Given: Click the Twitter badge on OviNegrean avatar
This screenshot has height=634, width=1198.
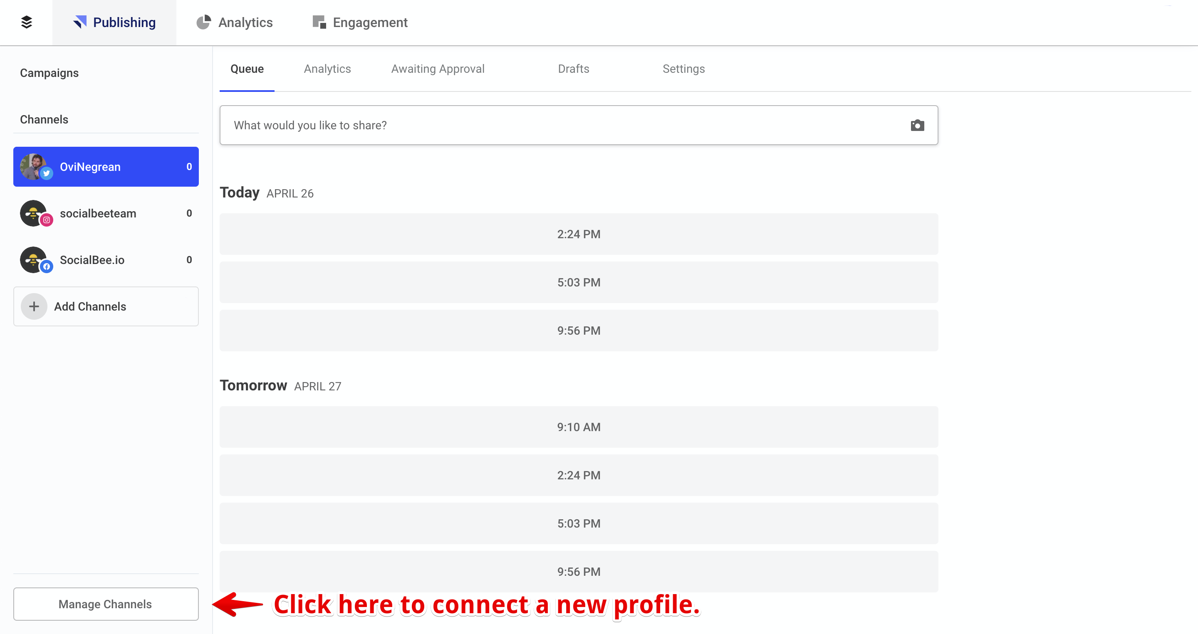Looking at the screenshot, I should click(47, 173).
